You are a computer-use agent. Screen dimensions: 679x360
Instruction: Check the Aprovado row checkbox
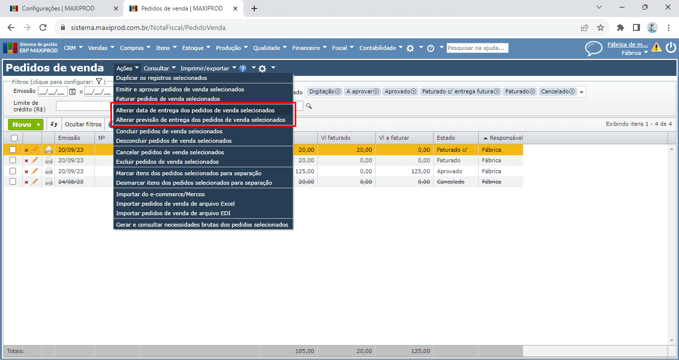13,171
